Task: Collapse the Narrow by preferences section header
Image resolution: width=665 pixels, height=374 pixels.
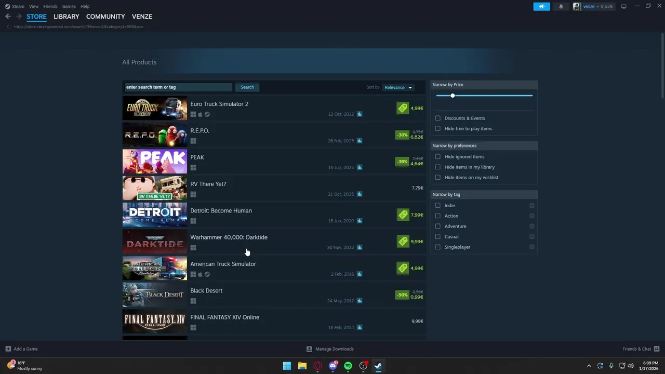Action: [x=484, y=145]
